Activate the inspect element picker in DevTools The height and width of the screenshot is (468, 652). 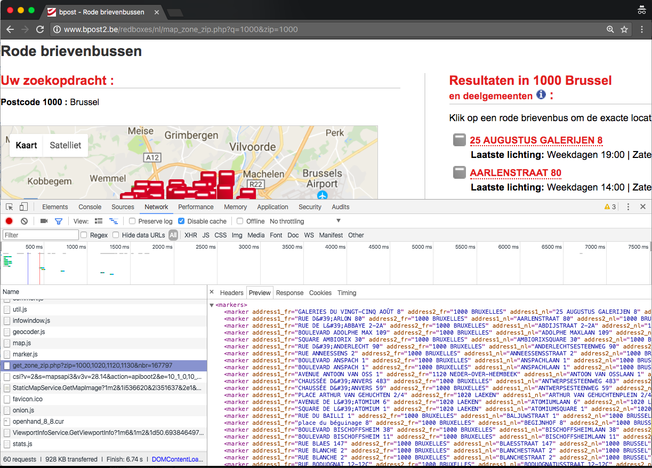click(x=10, y=207)
